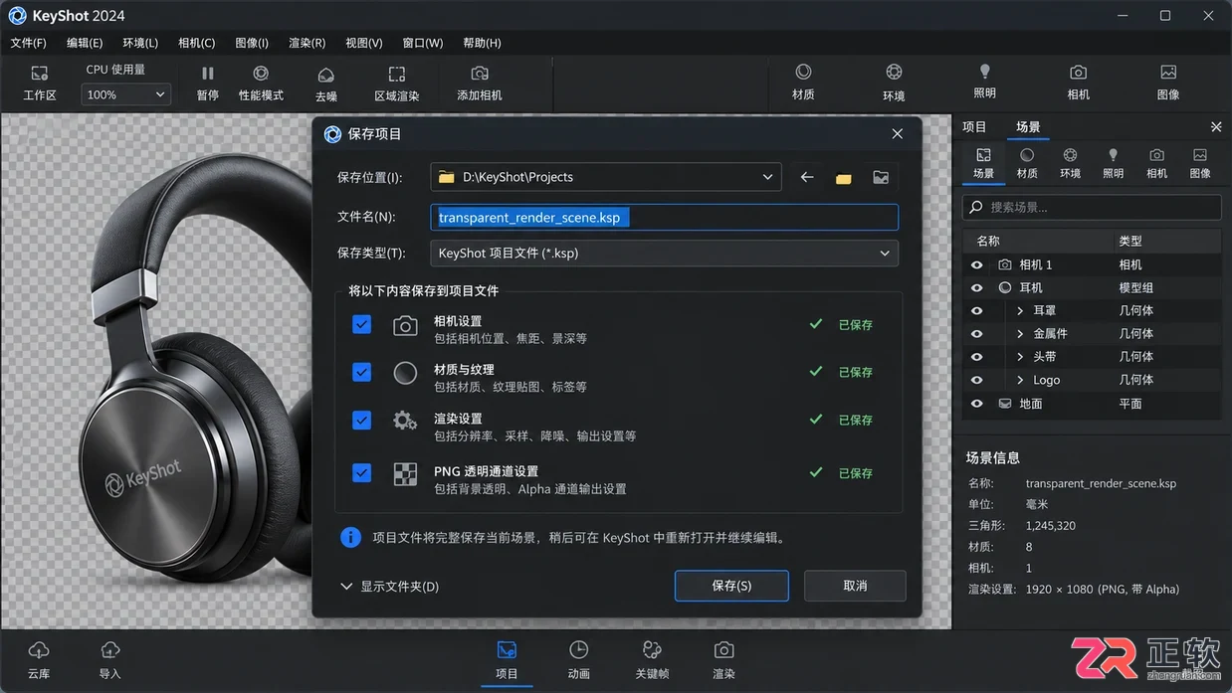Hide the 金属件 geometry via eye icon
This screenshot has width=1232, height=693.
977,334
